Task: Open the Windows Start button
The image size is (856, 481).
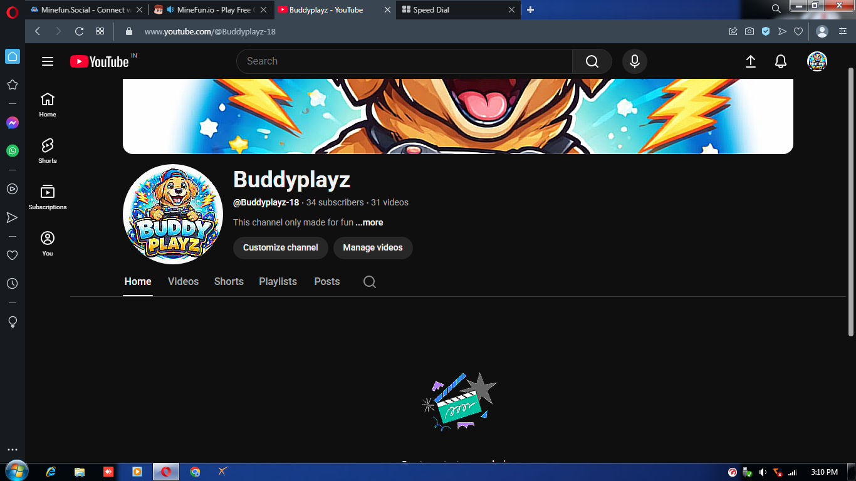Action: [x=15, y=472]
